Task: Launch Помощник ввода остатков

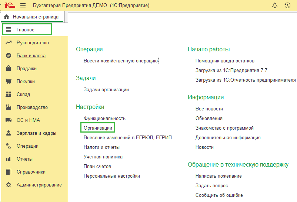Action: (x=225, y=61)
